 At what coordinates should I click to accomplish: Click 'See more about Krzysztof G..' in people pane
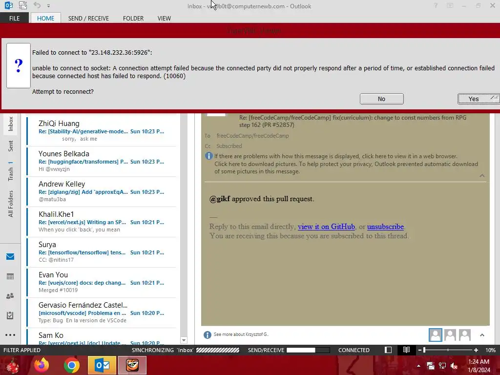[x=241, y=334]
